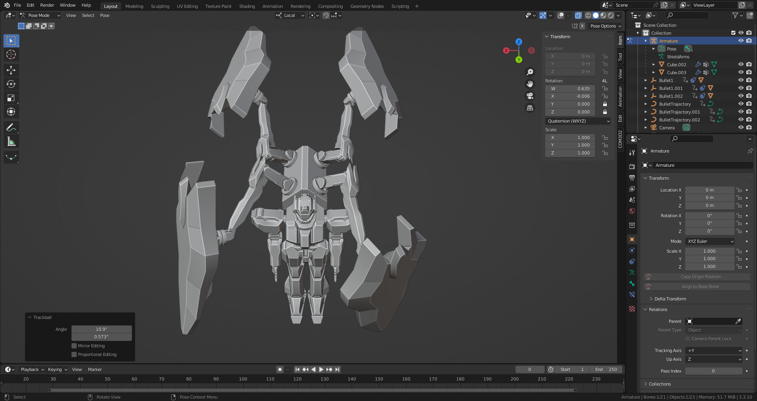Select the Scale tool
757x401 pixels.
[x=11, y=98]
